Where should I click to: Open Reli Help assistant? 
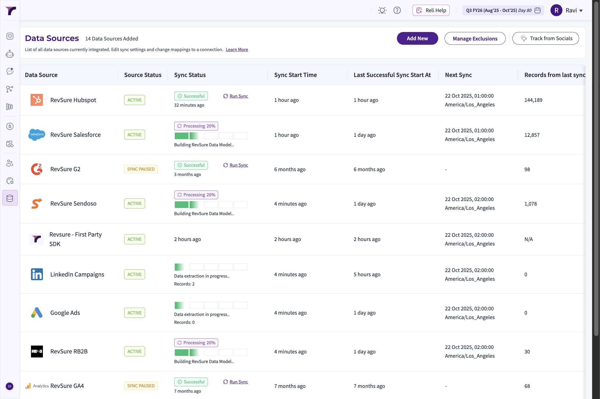click(431, 10)
